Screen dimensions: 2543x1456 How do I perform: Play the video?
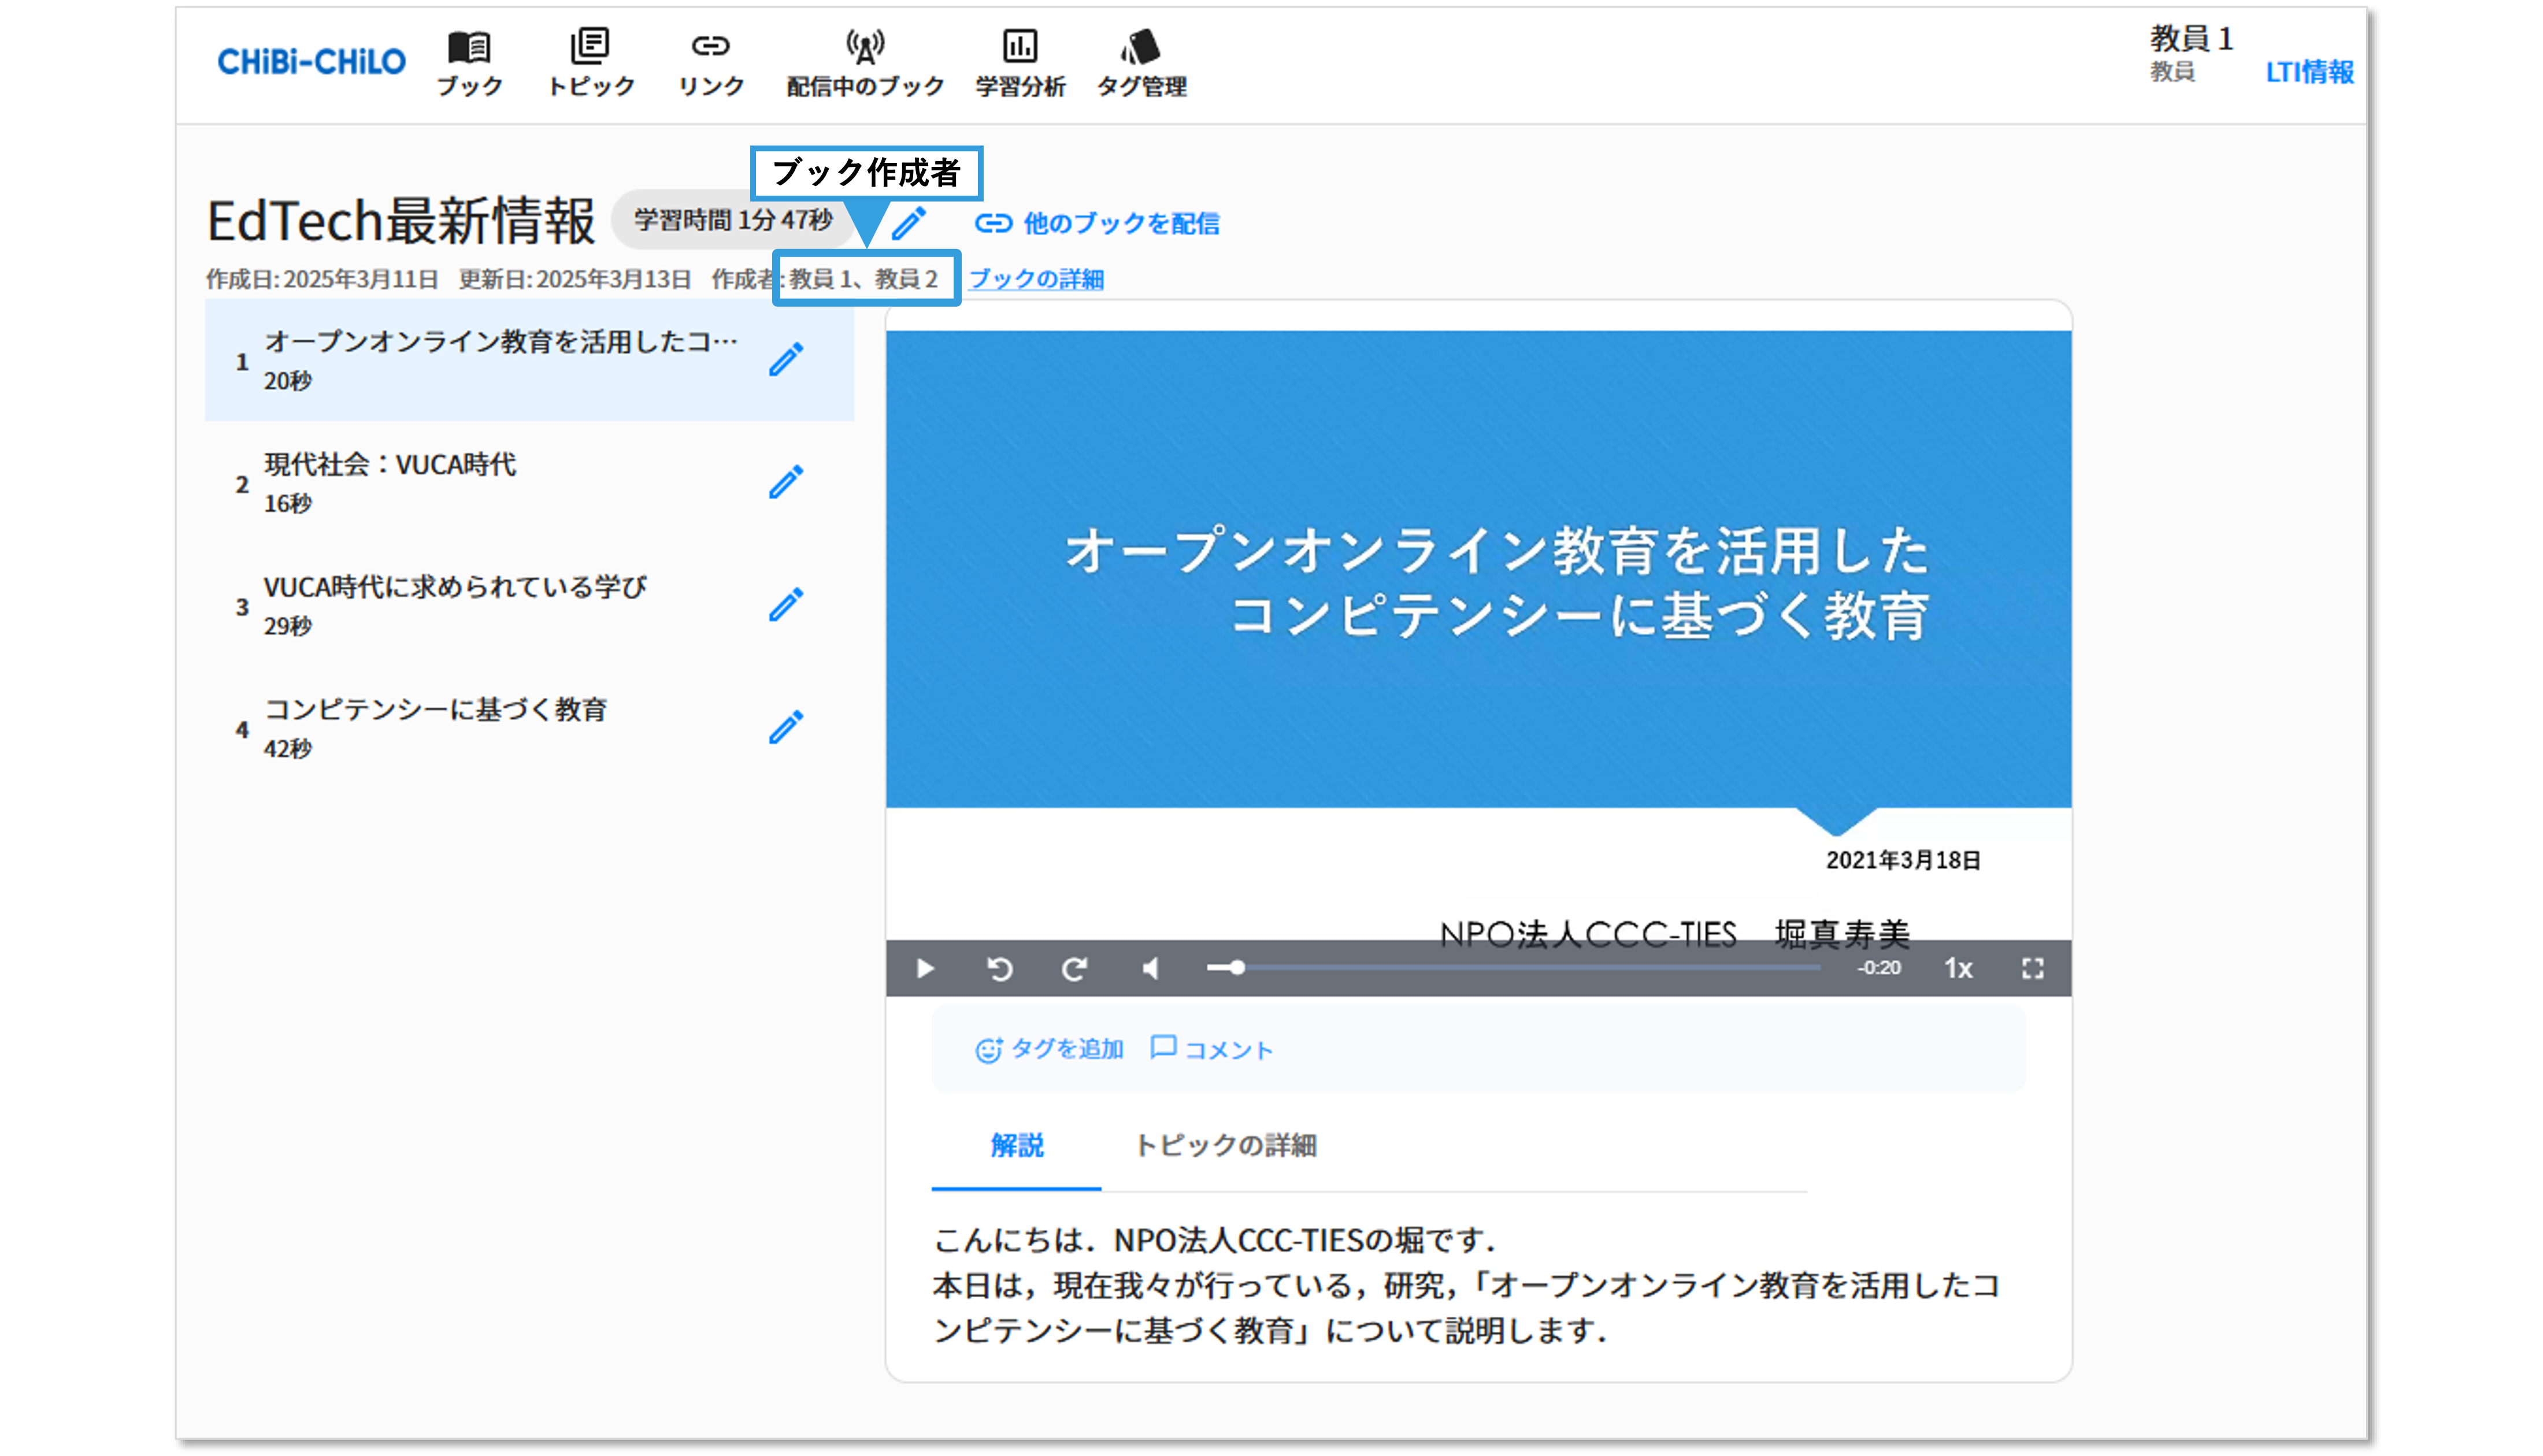[x=925, y=968]
